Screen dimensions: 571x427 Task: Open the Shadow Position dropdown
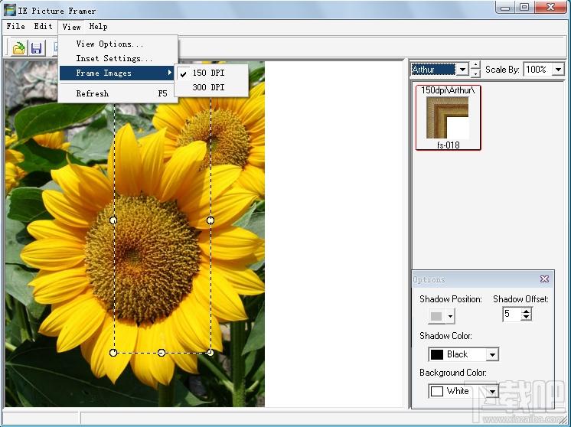click(451, 316)
